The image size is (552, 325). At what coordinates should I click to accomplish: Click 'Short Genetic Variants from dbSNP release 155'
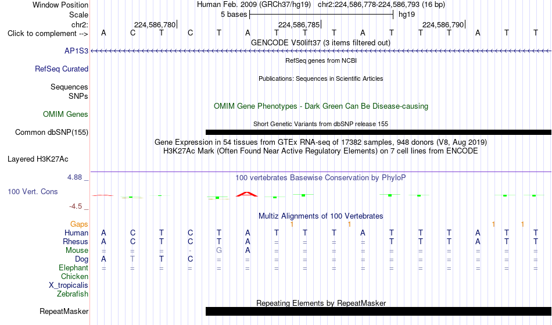321,124
